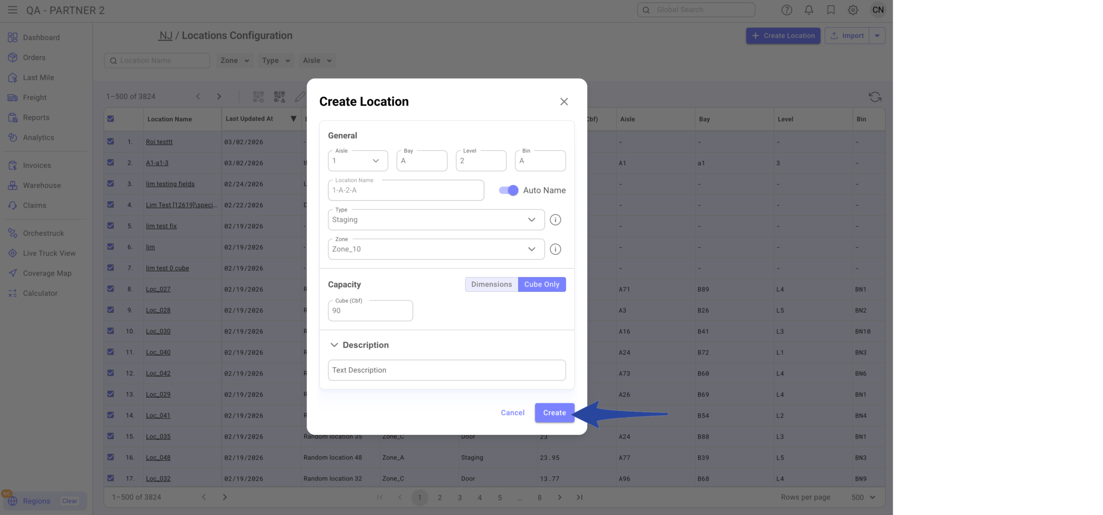Open the settings gear icon
Viewport: 1103px width, 515px height.
[853, 10]
